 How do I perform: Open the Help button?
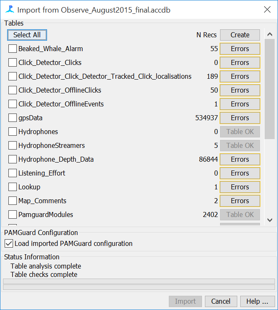click(x=257, y=301)
